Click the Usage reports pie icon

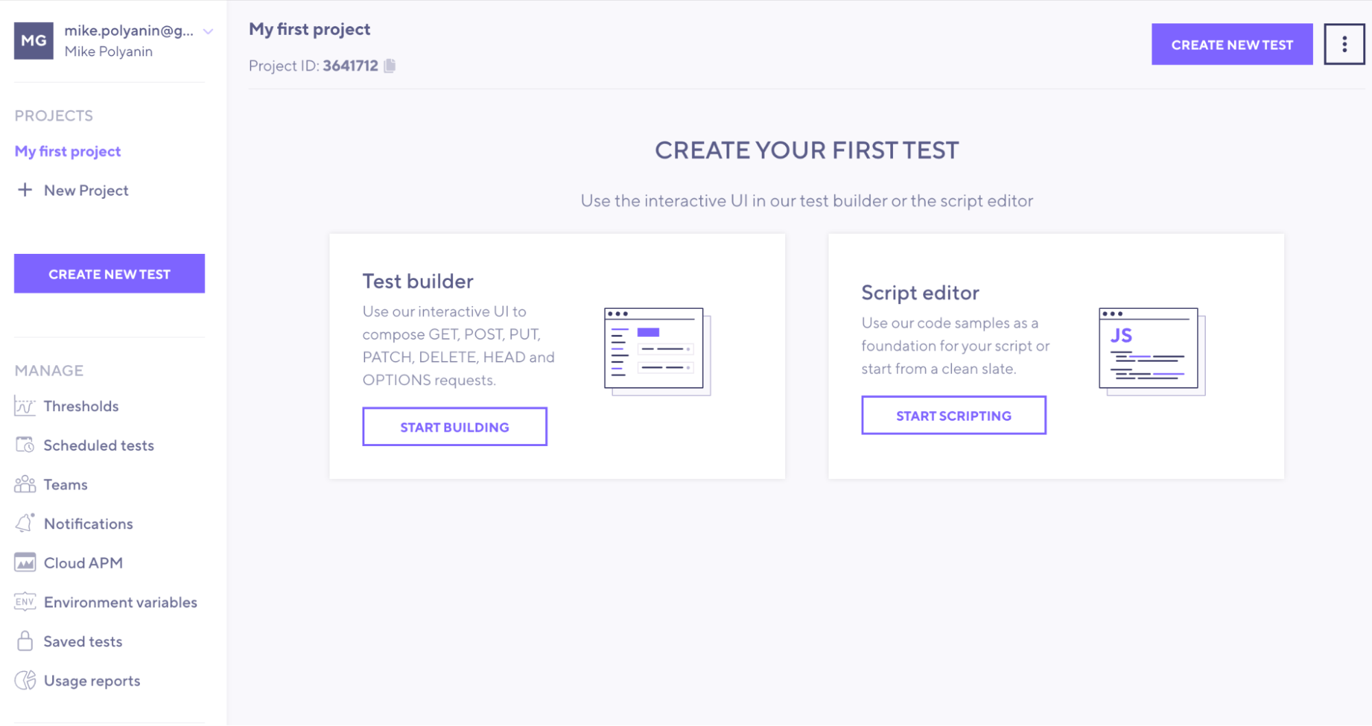[25, 680]
